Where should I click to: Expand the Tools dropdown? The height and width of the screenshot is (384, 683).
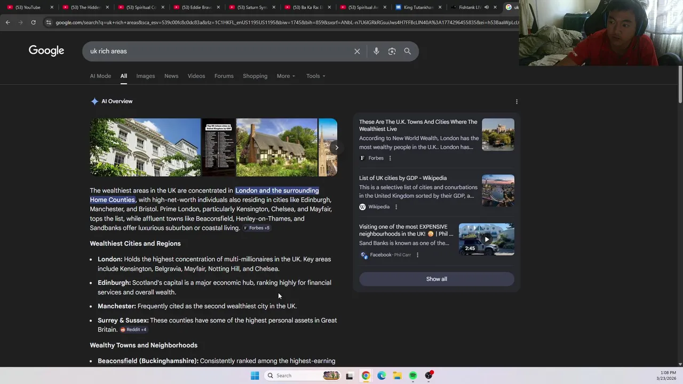pos(315,76)
